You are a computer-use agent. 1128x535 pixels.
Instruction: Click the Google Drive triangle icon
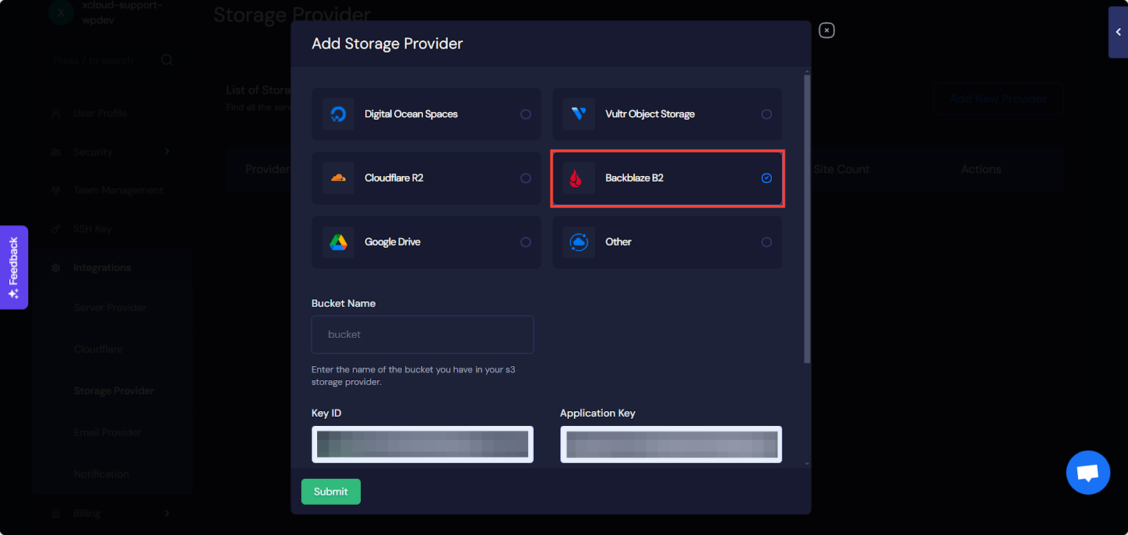point(338,242)
